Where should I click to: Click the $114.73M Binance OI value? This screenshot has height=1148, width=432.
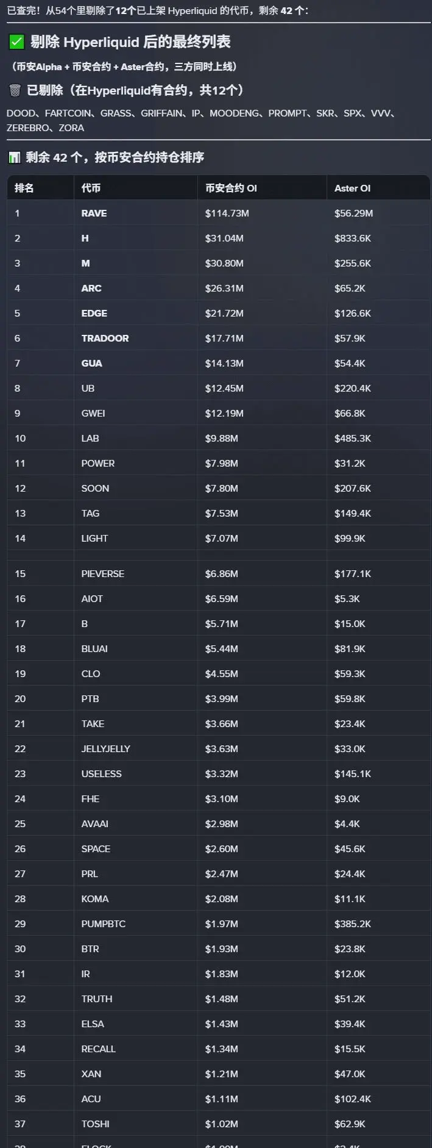227,213
